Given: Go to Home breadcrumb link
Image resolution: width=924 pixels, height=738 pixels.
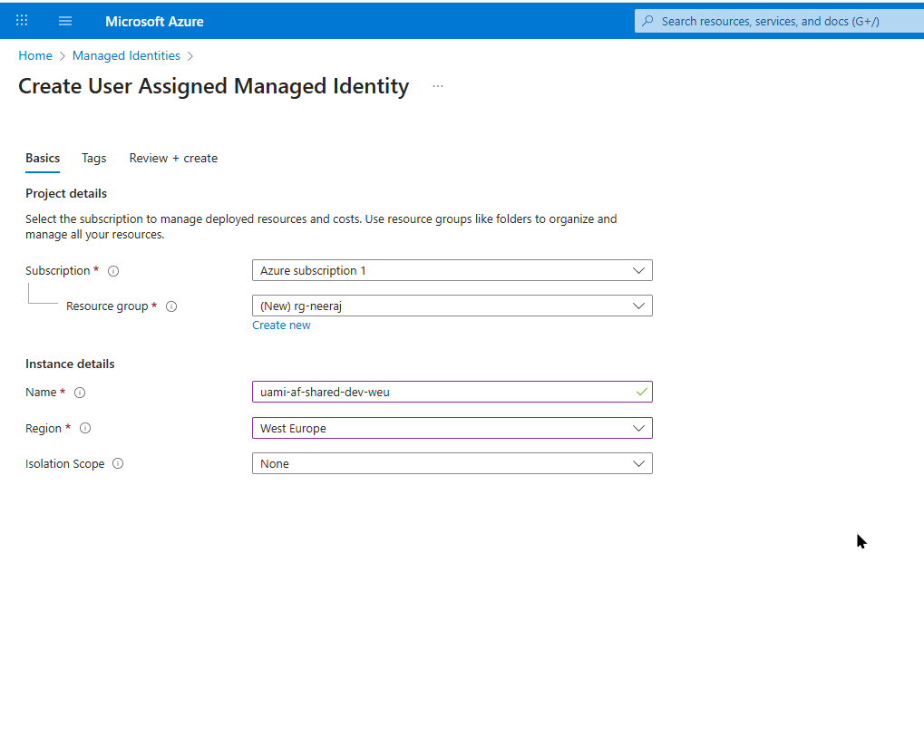Looking at the screenshot, I should click(x=35, y=55).
